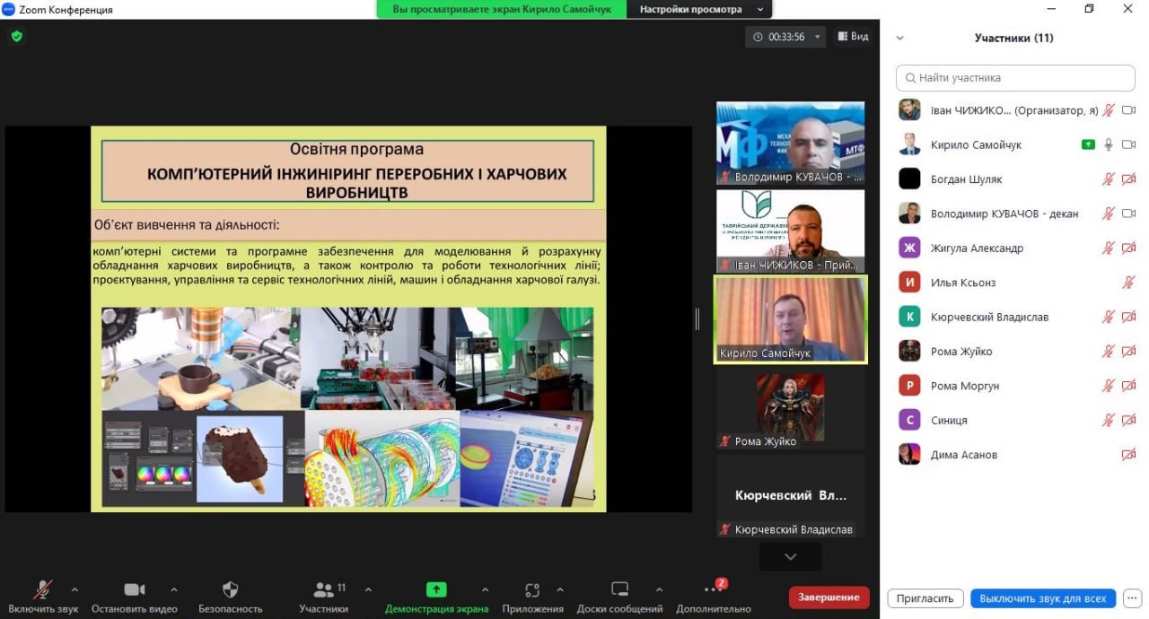Stop your camera with Остановить видео
1149x619 pixels.
pyautogui.click(x=134, y=597)
